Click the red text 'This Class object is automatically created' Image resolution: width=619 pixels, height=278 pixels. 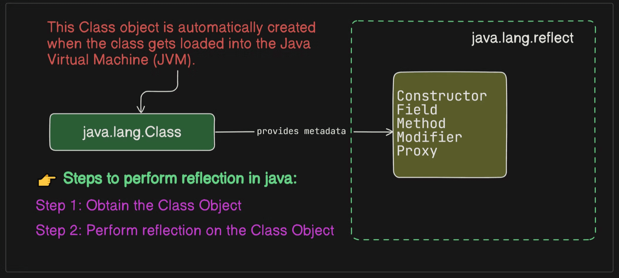click(181, 28)
